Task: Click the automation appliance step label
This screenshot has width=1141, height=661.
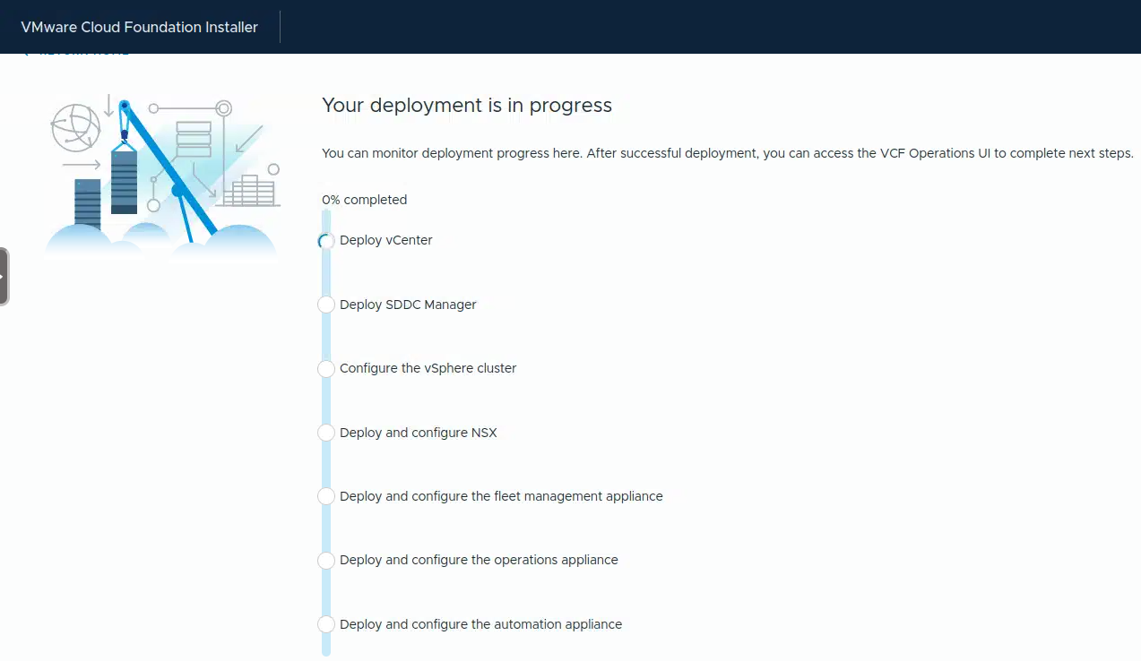Action: pyautogui.click(x=480, y=624)
